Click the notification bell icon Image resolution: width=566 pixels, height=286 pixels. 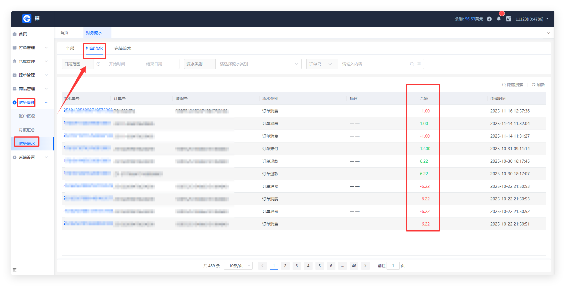point(499,19)
